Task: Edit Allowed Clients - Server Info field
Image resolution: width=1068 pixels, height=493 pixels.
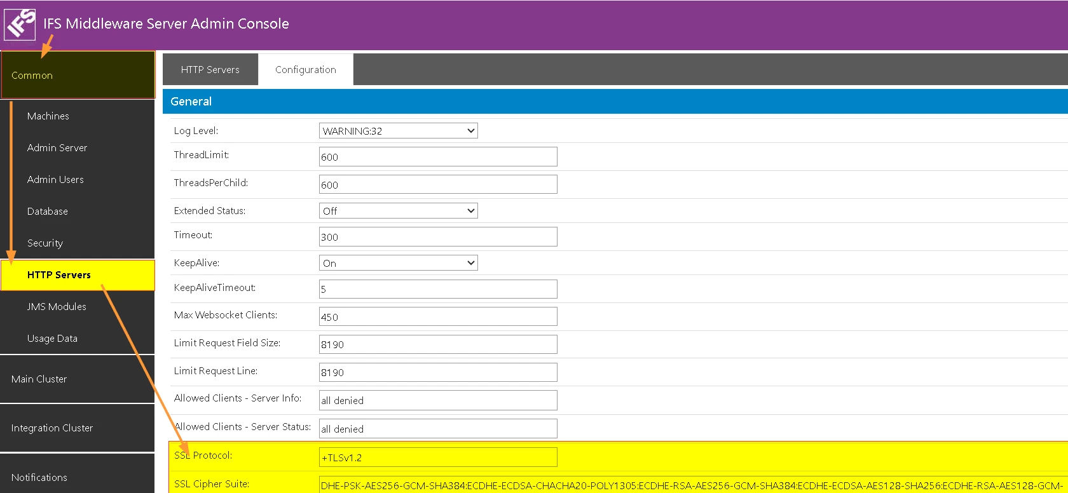Action: (x=438, y=400)
